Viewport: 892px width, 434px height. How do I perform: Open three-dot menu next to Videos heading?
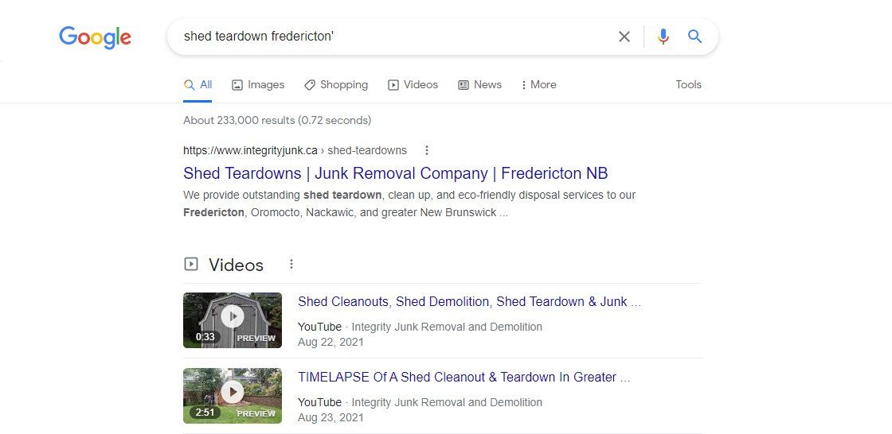[291, 264]
